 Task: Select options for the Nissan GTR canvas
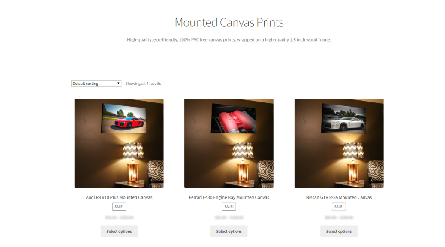[339, 232]
